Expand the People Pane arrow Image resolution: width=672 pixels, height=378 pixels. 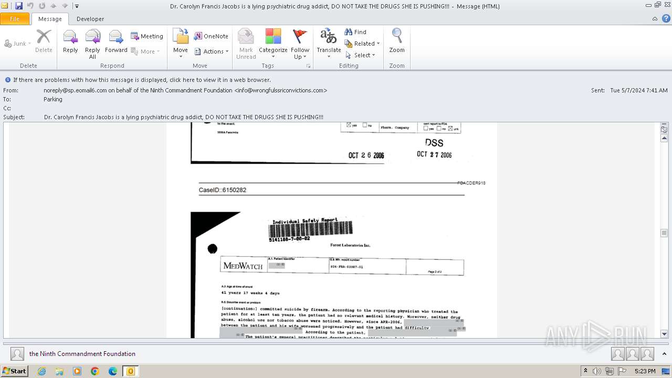[664, 354]
